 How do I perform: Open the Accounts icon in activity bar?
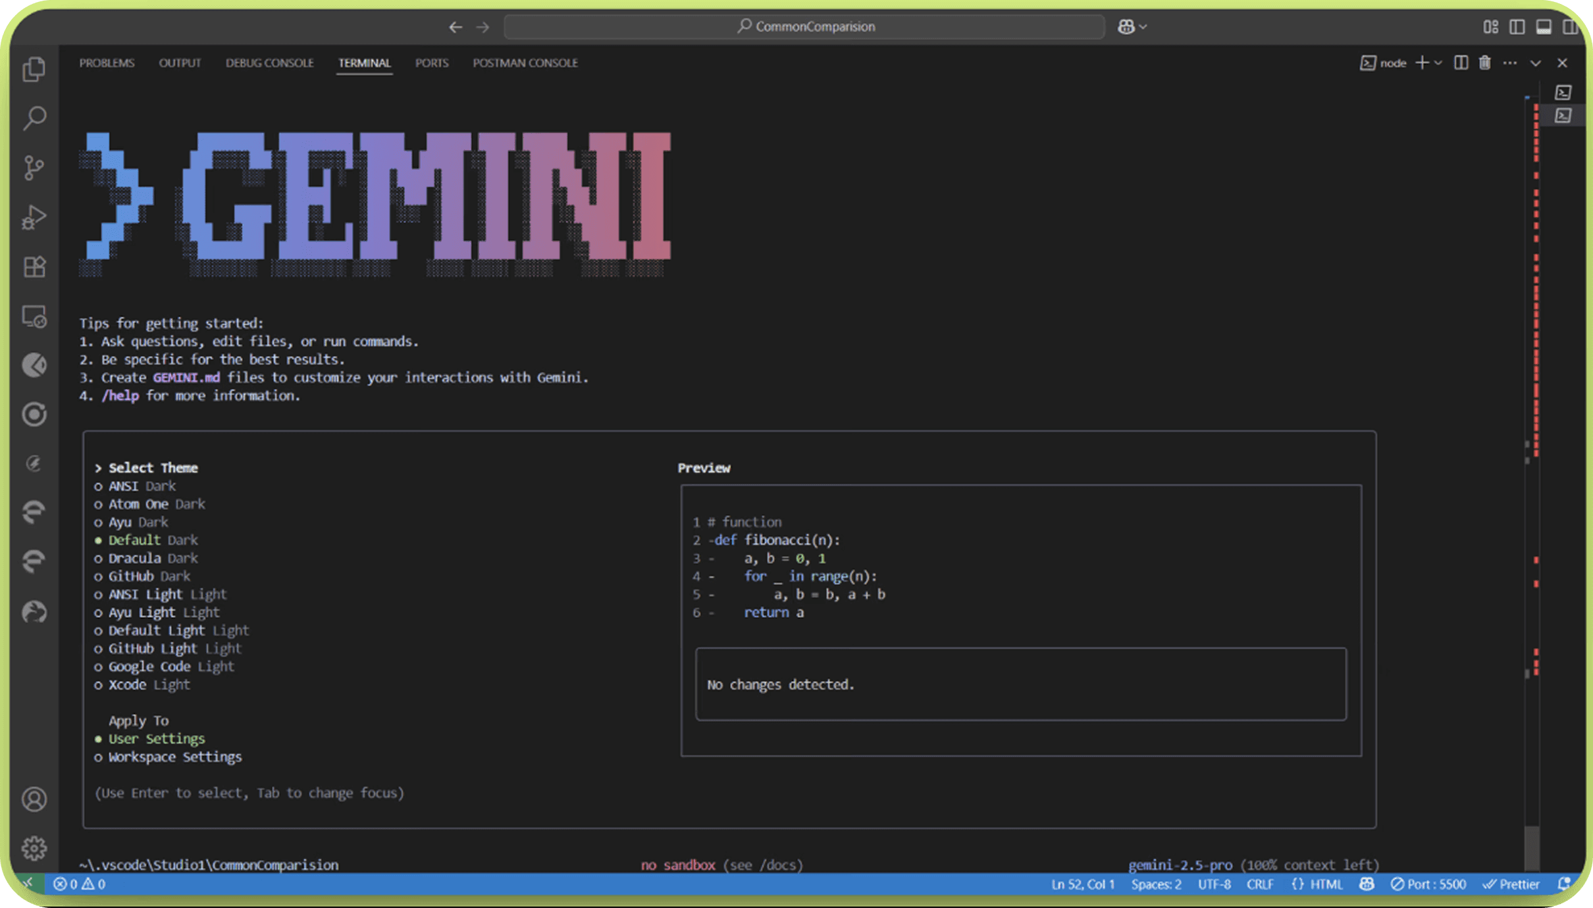pos(34,799)
